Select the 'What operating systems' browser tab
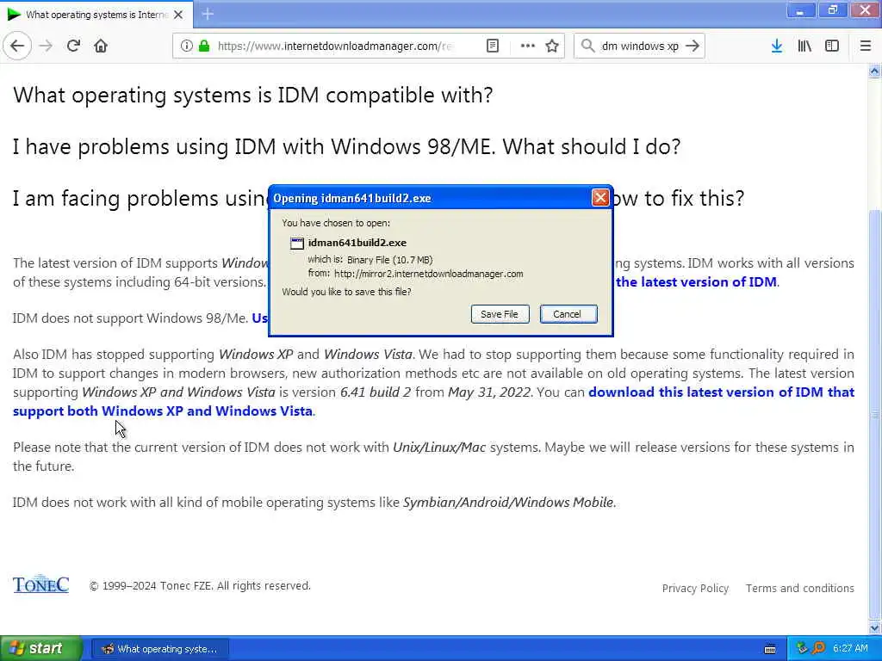This screenshot has width=882, height=661. pos(96,15)
